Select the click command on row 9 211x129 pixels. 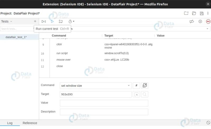click(x=59, y=44)
